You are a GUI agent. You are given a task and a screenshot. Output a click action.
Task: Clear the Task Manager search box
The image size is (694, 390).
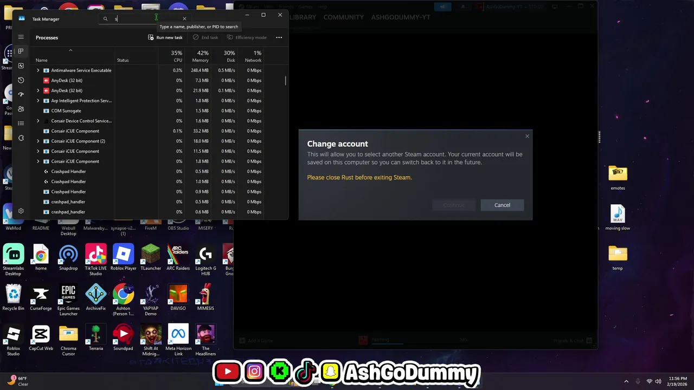[x=184, y=19]
